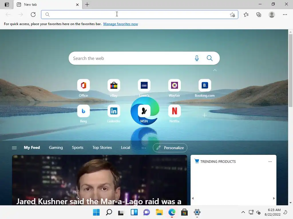Show hidden system tray icons
The width and height of the screenshot is (293, 219).
coord(243,212)
